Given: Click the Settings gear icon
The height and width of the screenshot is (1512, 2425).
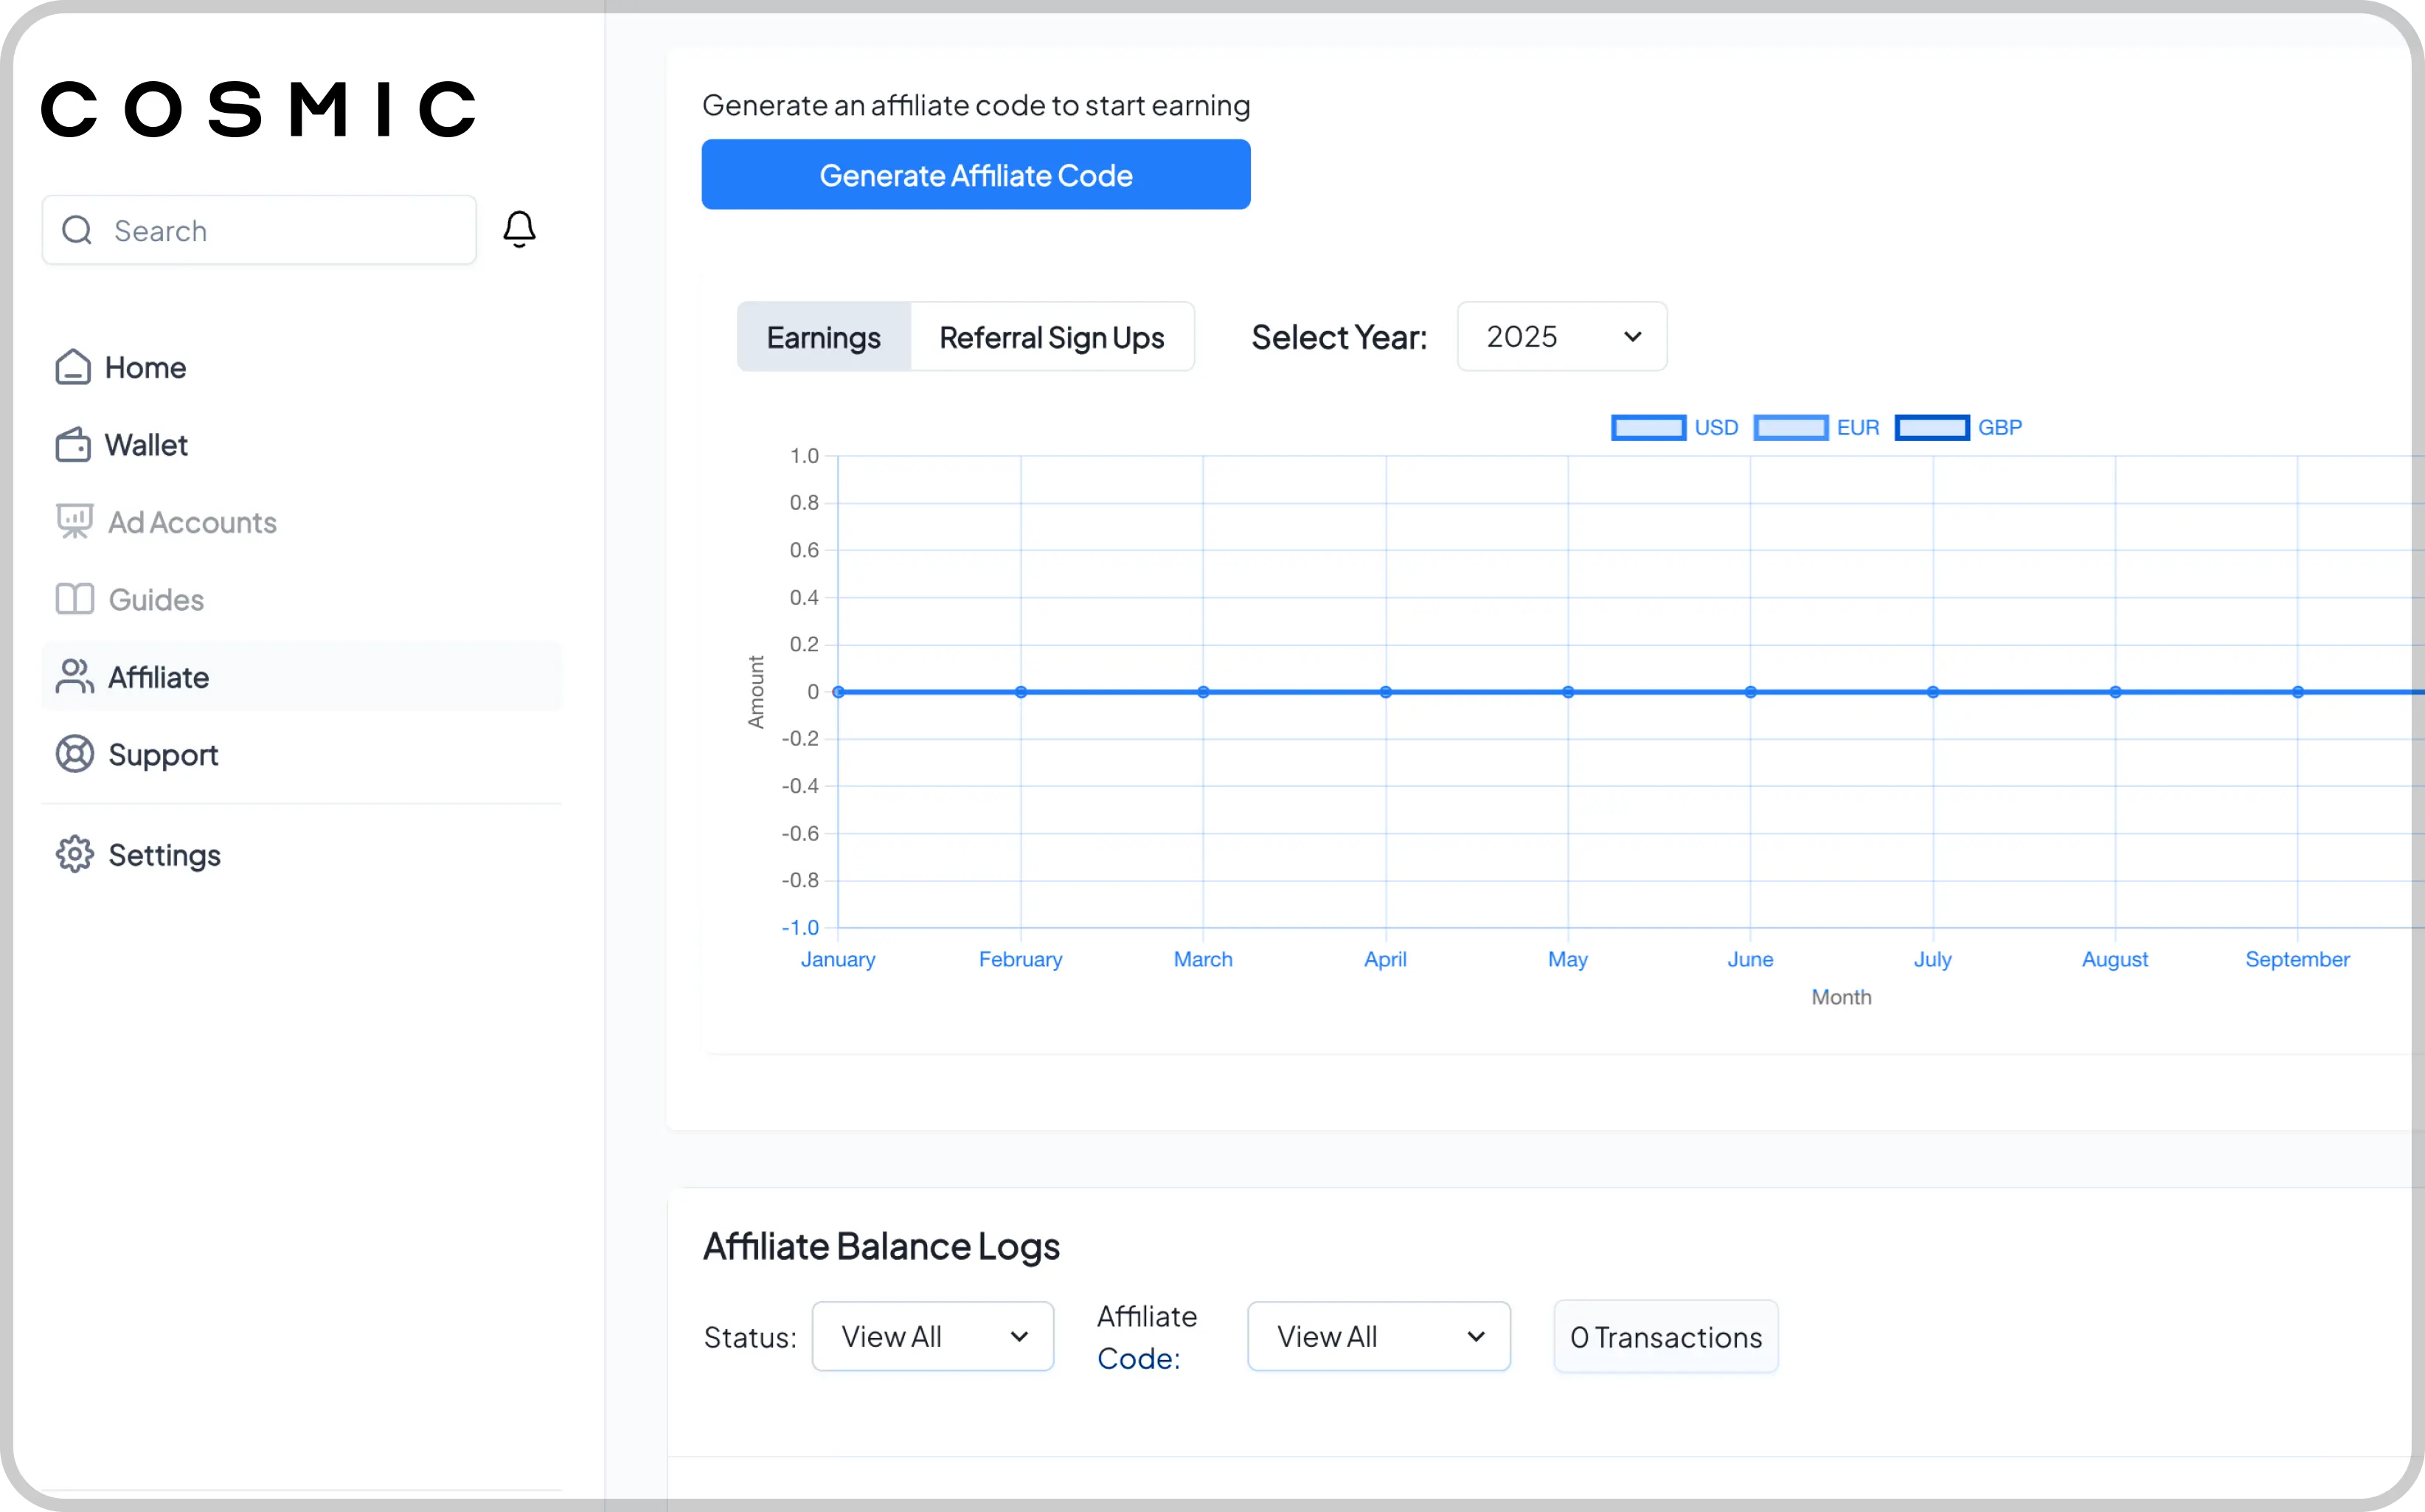Looking at the screenshot, I should coord(75,854).
